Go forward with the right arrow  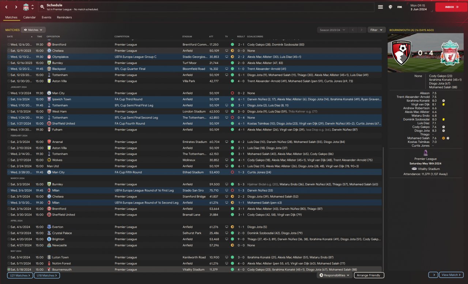[16, 7]
